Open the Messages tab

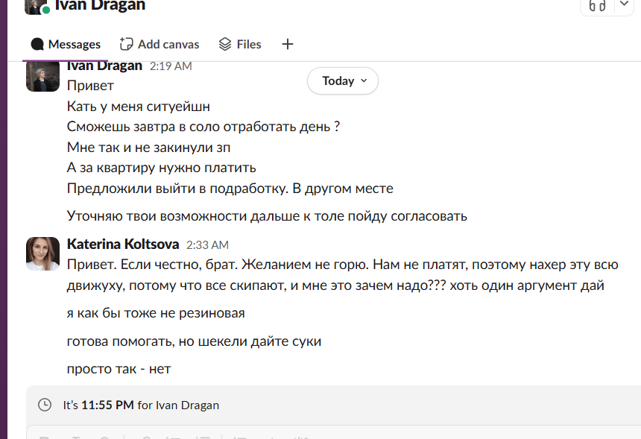tap(66, 44)
